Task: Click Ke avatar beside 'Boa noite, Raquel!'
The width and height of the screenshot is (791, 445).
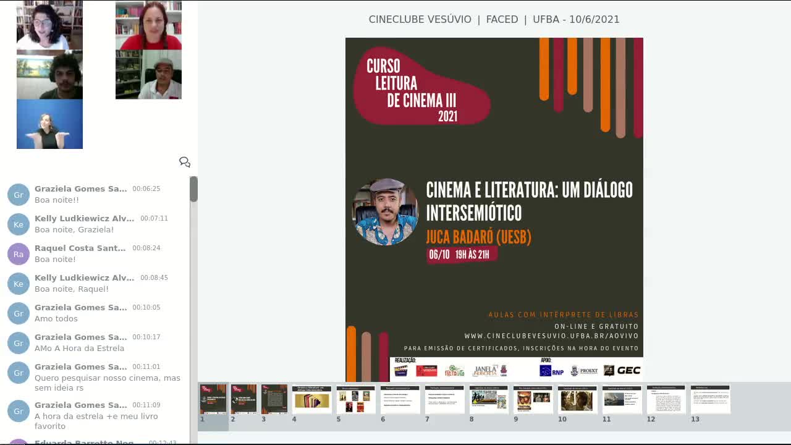Action: 19,284
